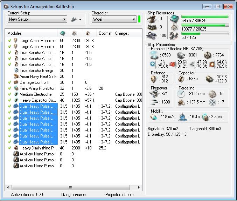Click the capacitor column header icon
Viewport: 237px width, 201px height.
(x=88, y=33)
